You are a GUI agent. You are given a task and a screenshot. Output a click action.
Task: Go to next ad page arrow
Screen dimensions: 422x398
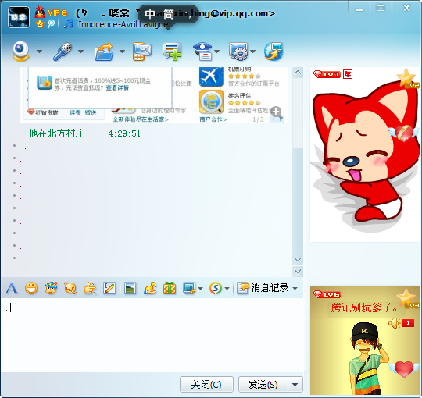281,119
